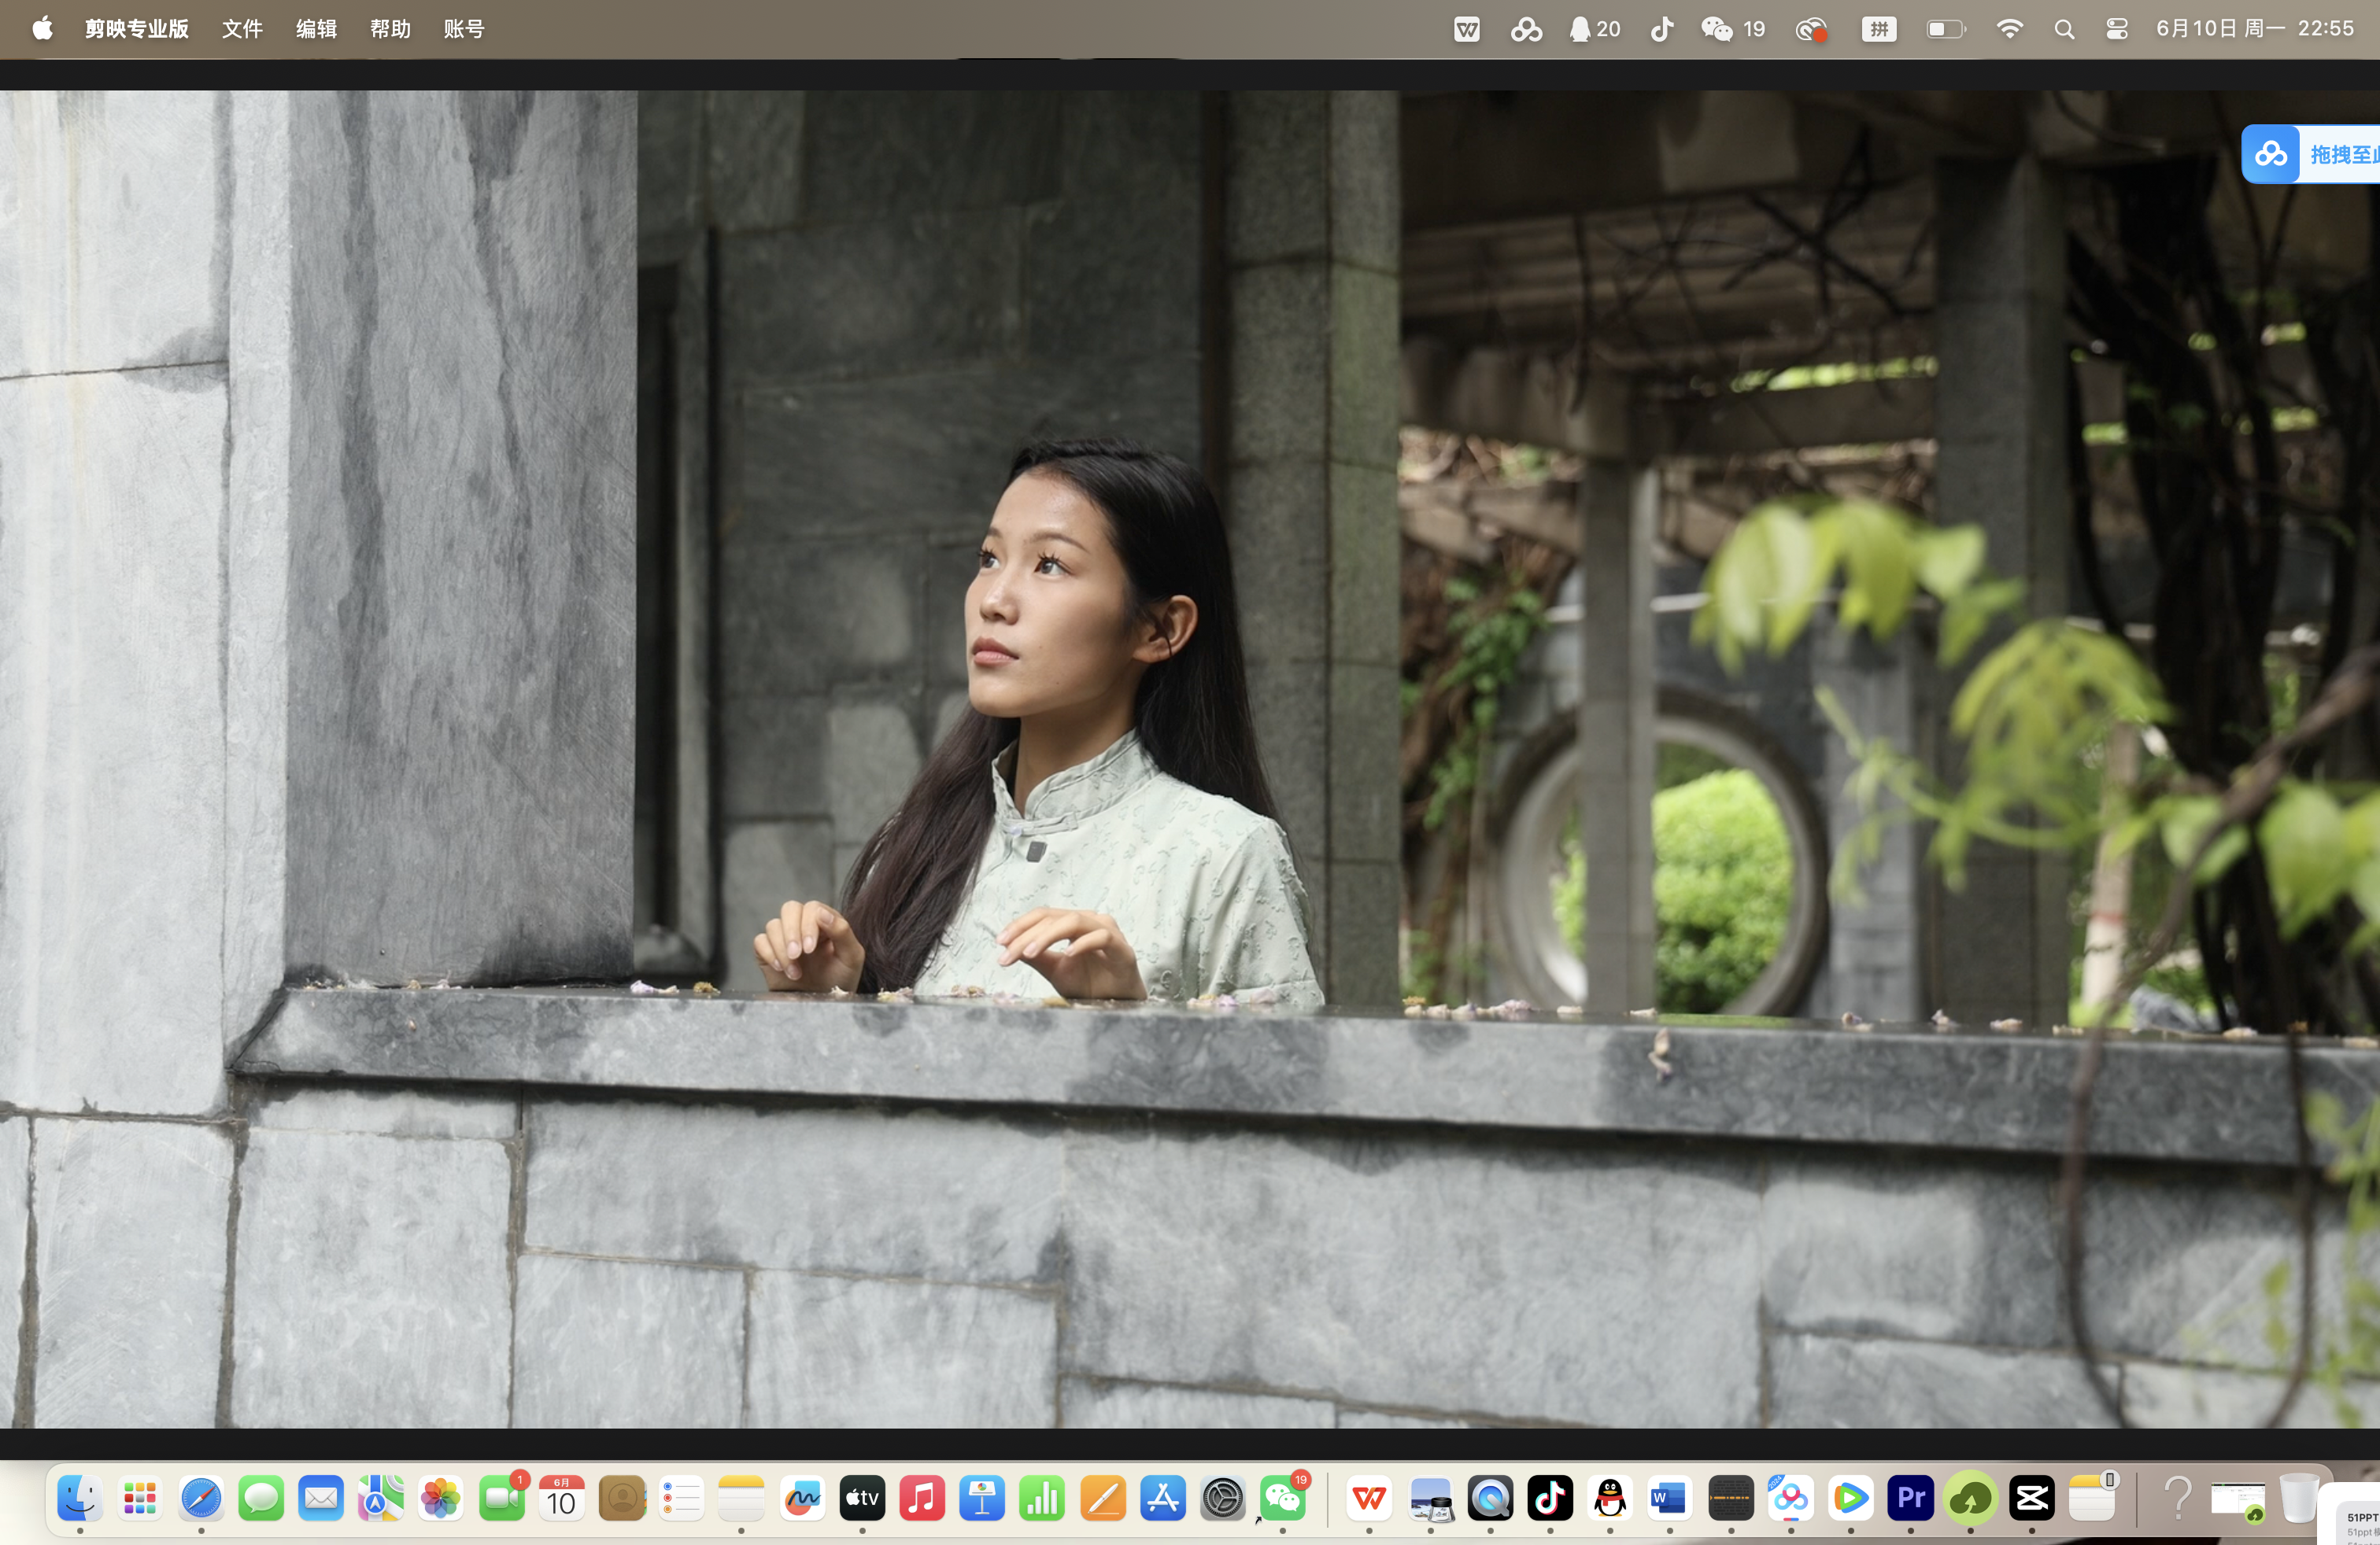Image resolution: width=2380 pixels, height=1545 pixels.
Task: Open the 文件 menu
Action: (x=242, y=29)
